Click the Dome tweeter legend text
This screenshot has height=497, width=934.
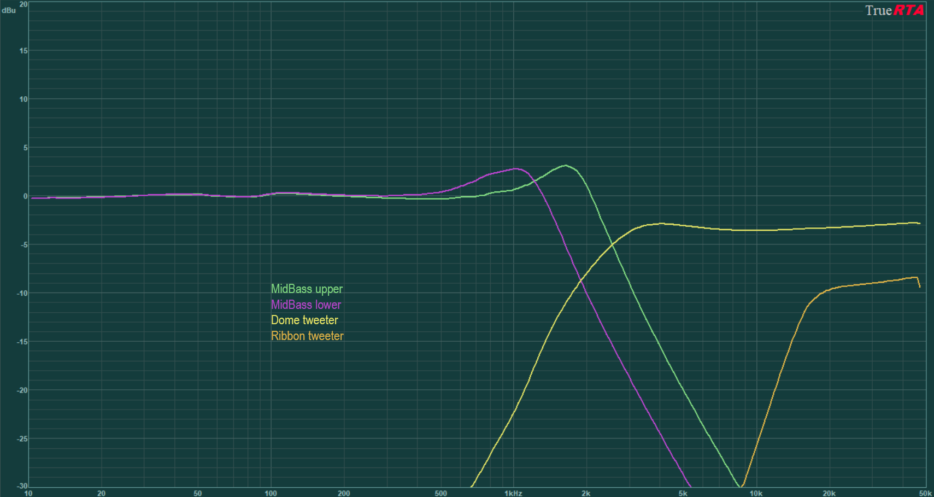(304, 320)
